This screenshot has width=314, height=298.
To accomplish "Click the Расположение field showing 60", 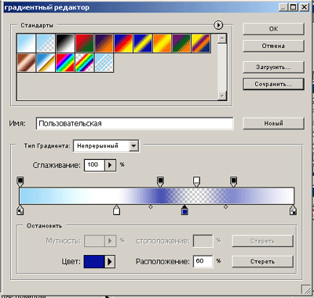I will (203, 261).
